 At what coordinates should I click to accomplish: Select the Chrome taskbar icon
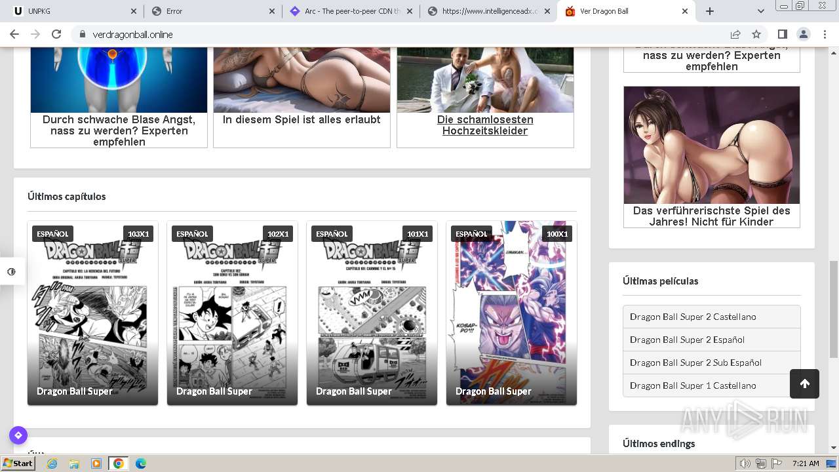(119, 463)
